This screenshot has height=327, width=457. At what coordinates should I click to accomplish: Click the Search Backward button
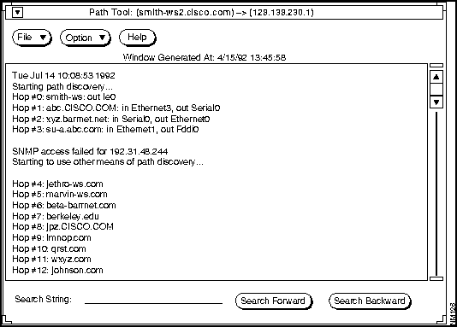(x=370, y=301)
